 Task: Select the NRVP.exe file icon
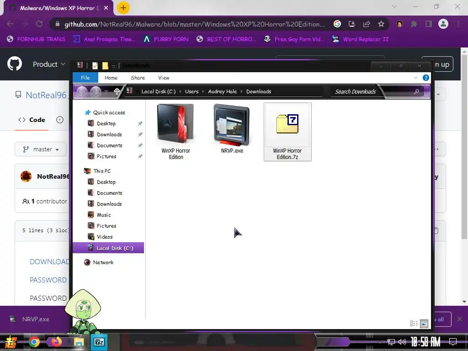[x=232, y=125]
